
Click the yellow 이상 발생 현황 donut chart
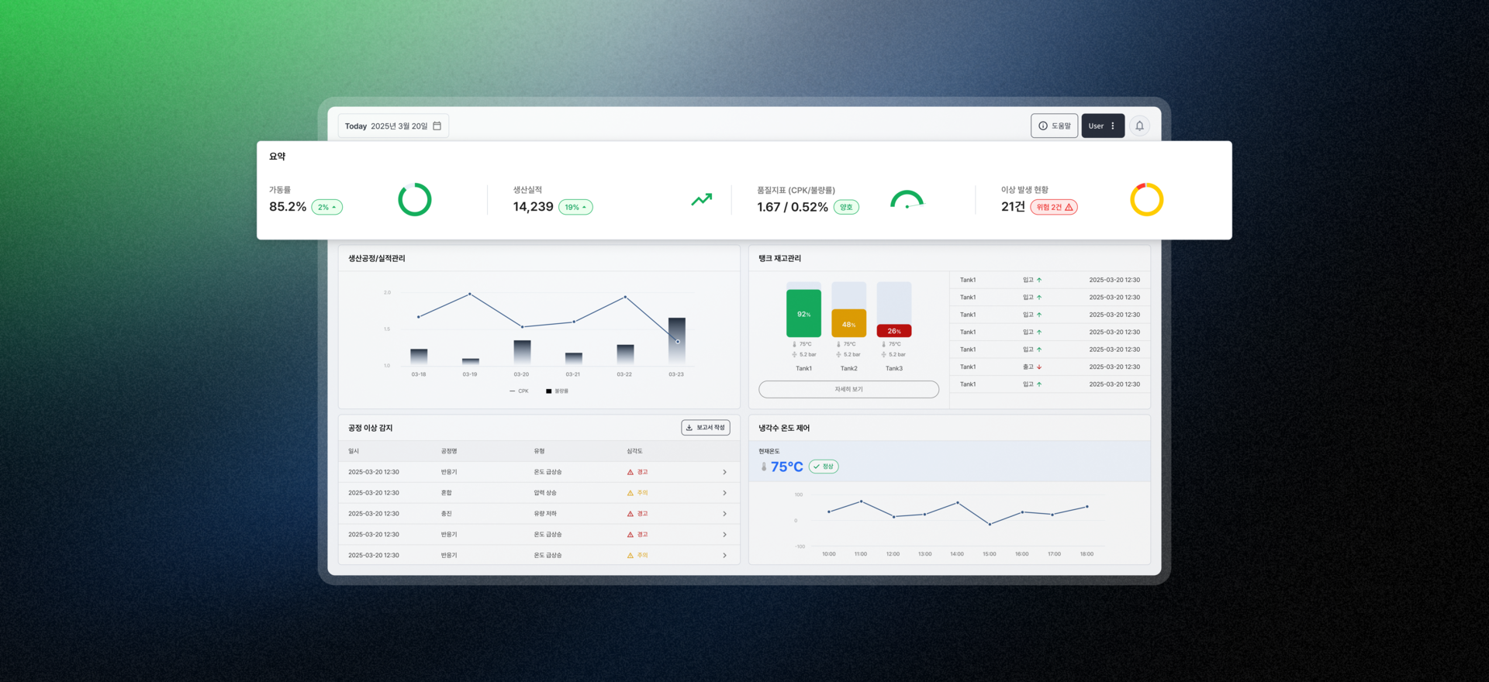coord(1147,200)
